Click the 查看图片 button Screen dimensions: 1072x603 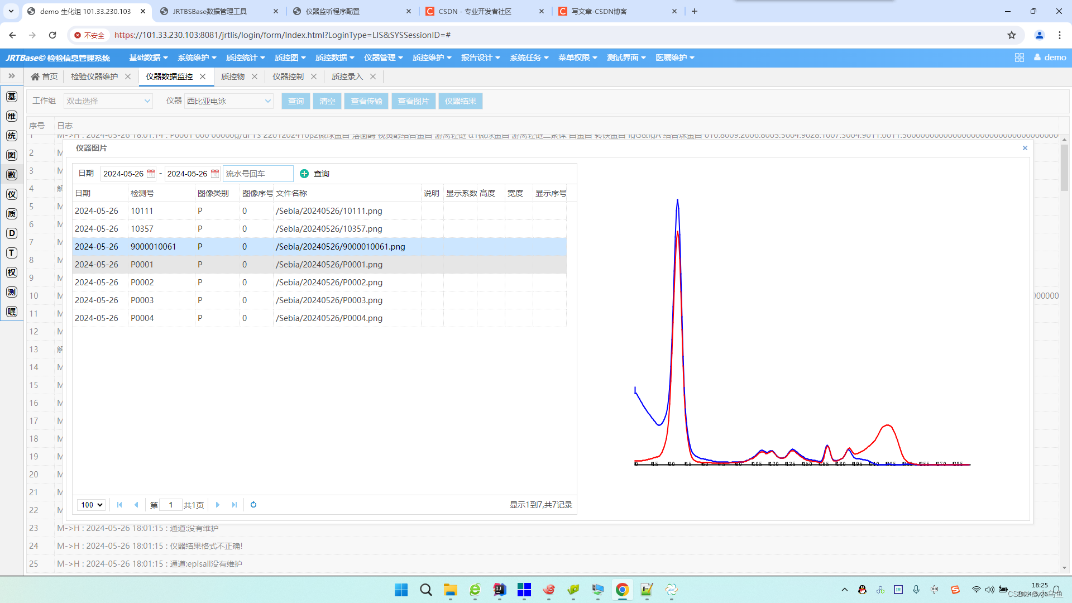pyautogui.click(x=413, y=101)
